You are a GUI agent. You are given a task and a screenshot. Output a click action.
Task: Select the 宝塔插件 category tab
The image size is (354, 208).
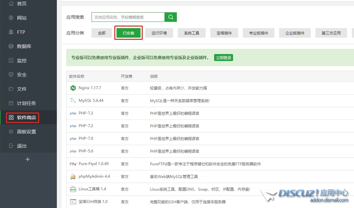[x=224, y=33]
